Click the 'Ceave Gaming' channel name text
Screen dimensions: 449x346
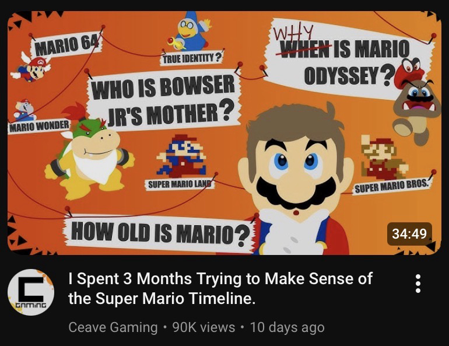[113, 327]
